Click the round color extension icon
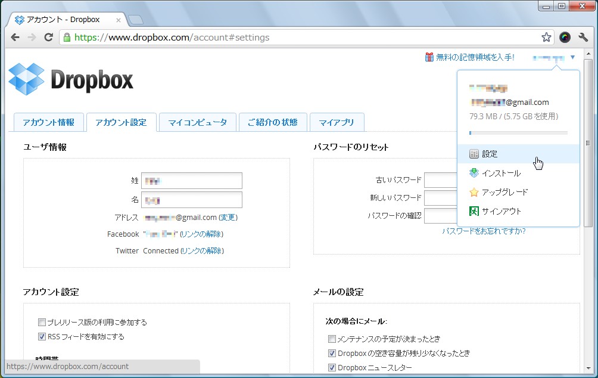598x378 pixels. (x=565, y=38)
